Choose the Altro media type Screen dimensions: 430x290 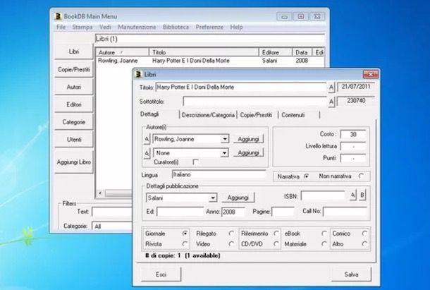[x=364, y=244]
